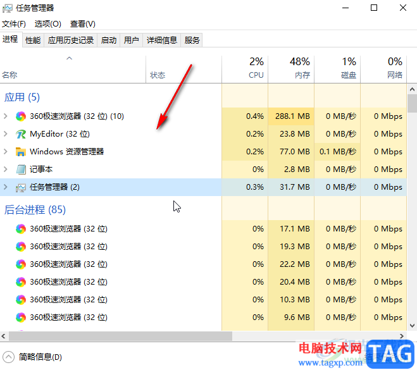Click the MyEditor app icon
This screenshot has width=417, height=370.
click(21, 134)
